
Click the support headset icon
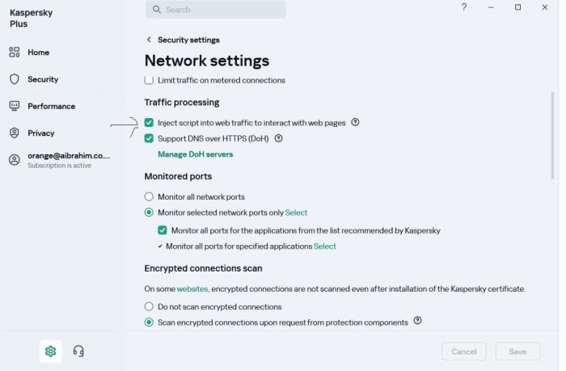tap(78, 351)
